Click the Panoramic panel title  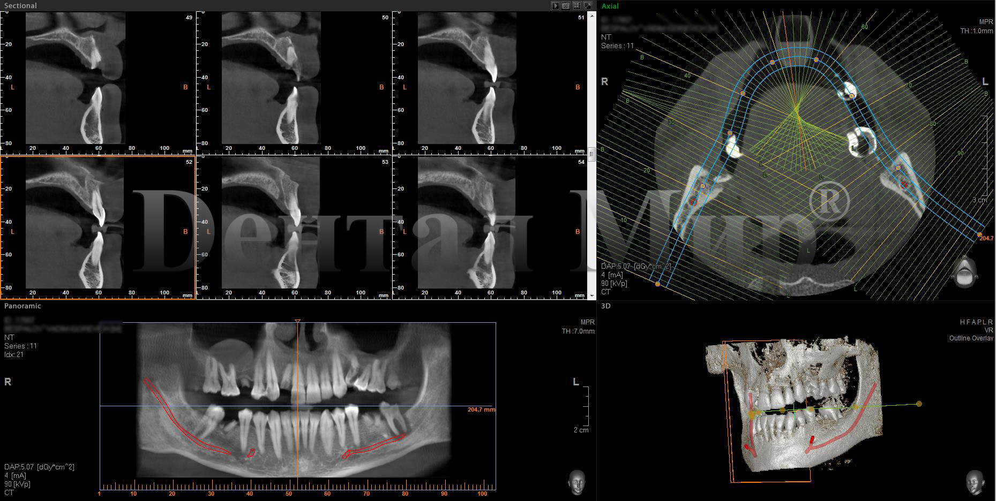pyautogui.click(x=23, y=306)
